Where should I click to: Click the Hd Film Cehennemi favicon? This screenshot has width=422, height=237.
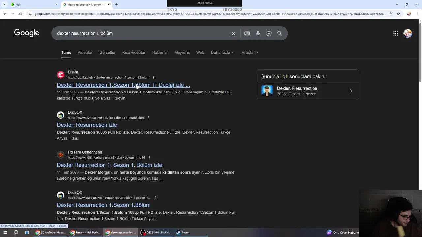(61, 155)
